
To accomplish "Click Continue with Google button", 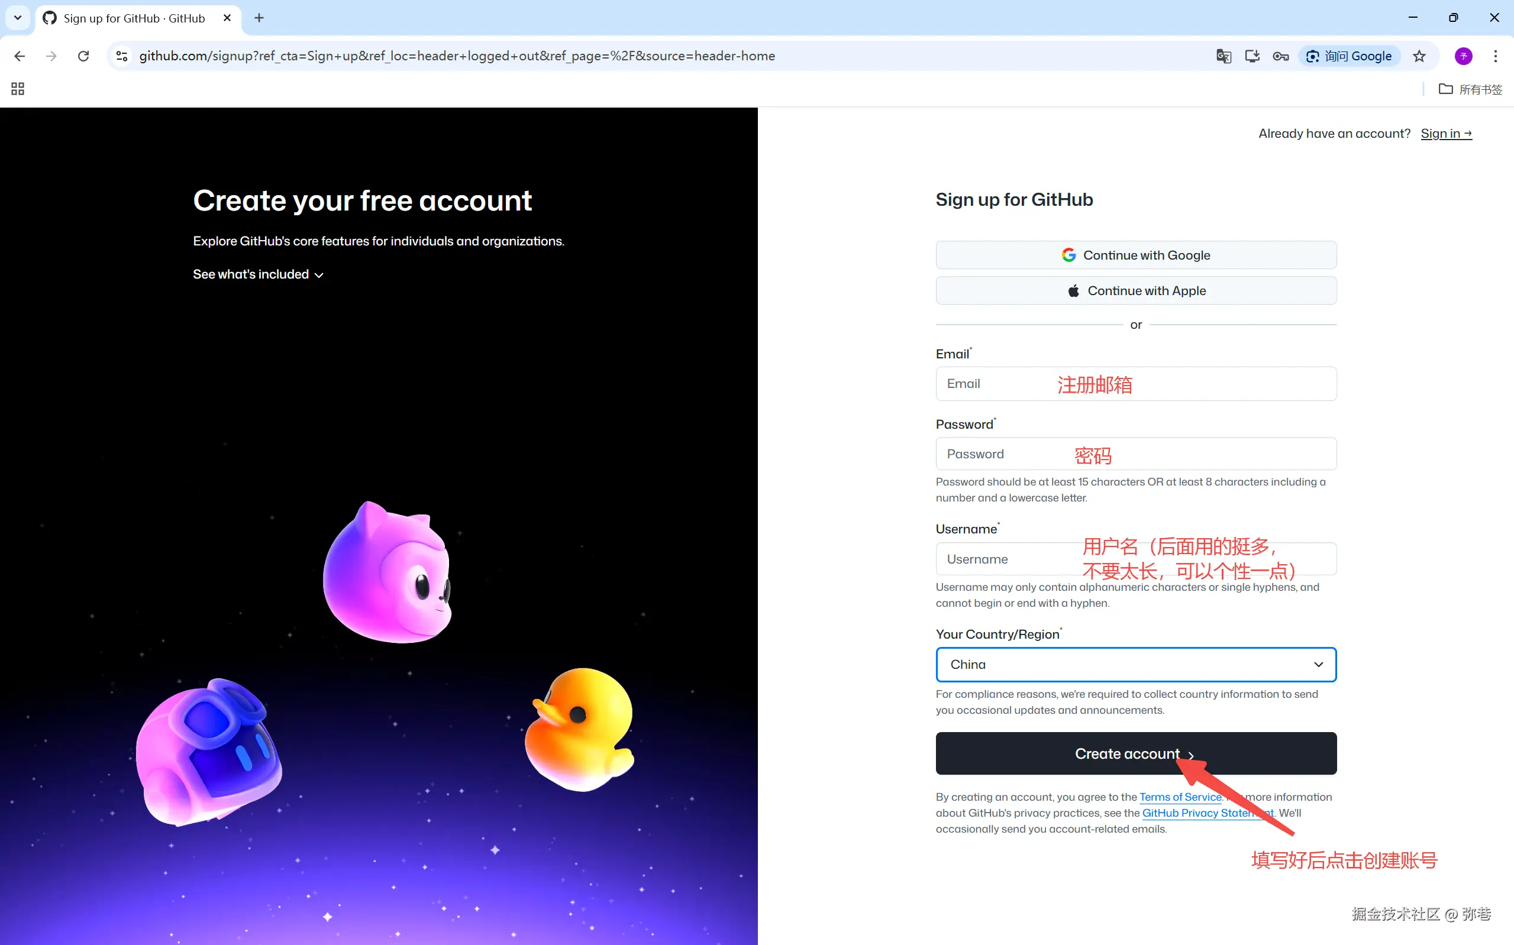I will point(1135,255).
